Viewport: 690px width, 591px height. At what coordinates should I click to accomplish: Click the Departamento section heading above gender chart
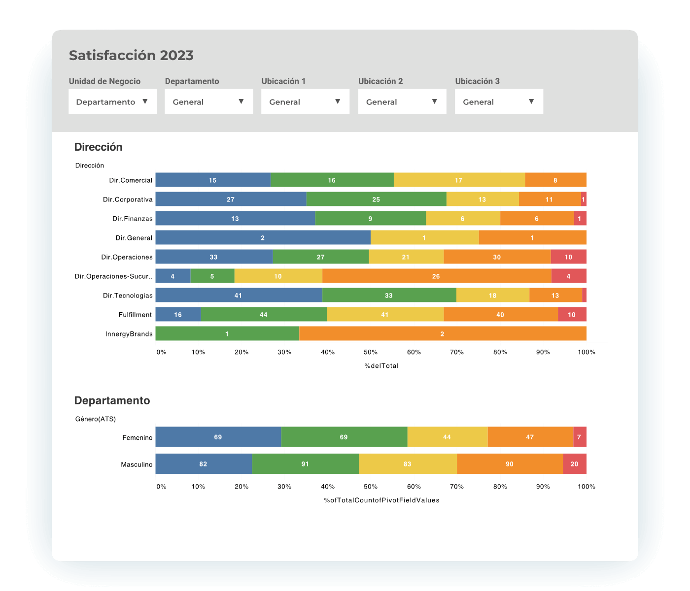112,400
